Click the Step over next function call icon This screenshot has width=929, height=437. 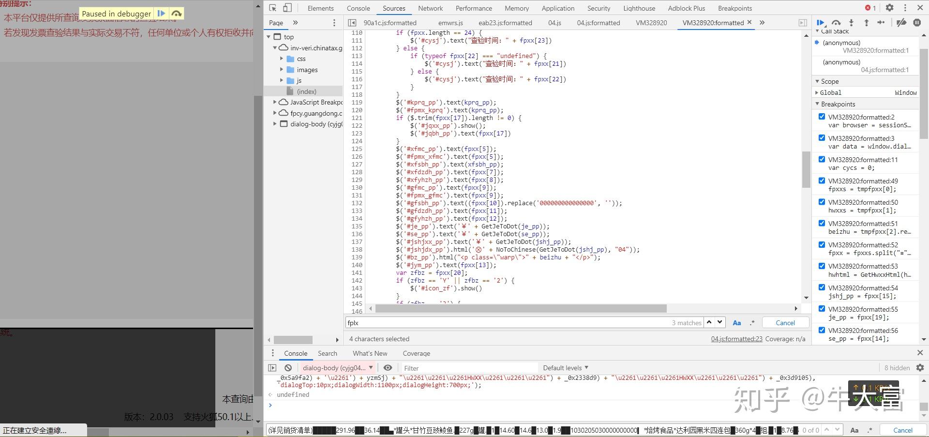(x=836, y=23)
